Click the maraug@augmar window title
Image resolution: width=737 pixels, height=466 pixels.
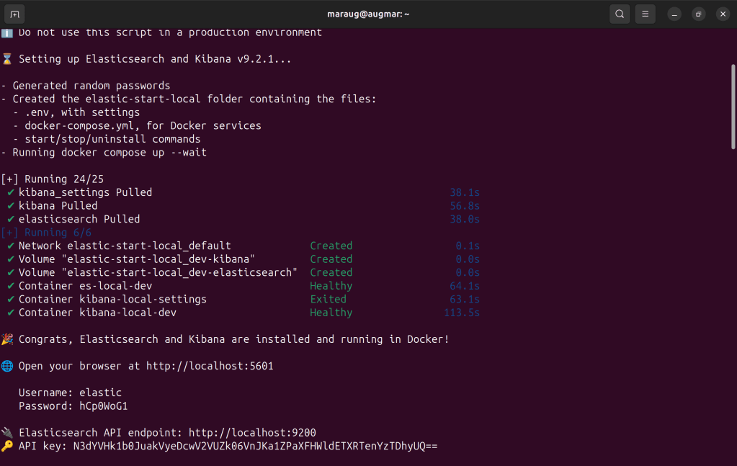[368, 14]
